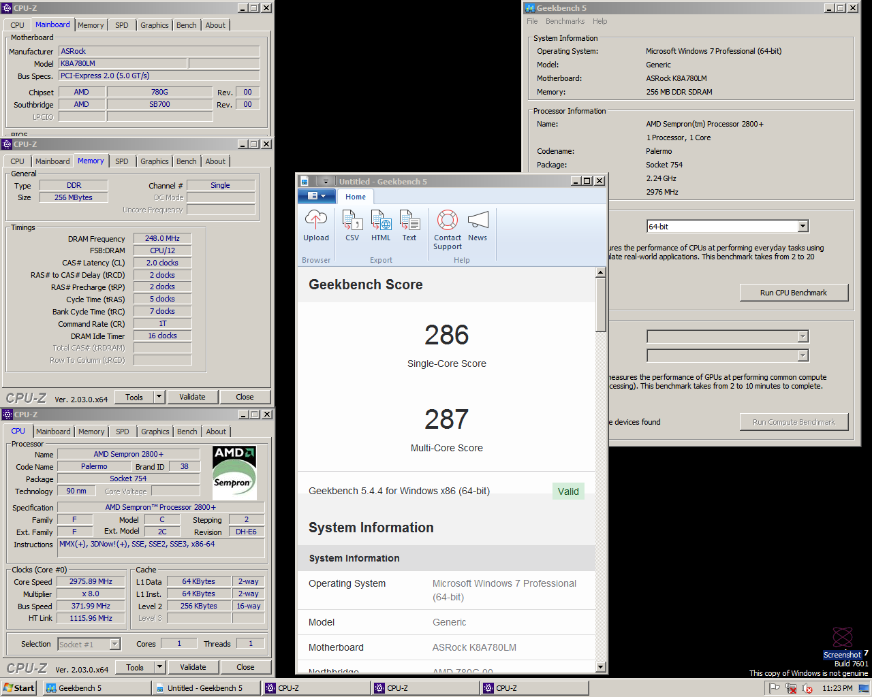
Task: Click the first CPU-Z taskbar button
Action: pos(315,688)
